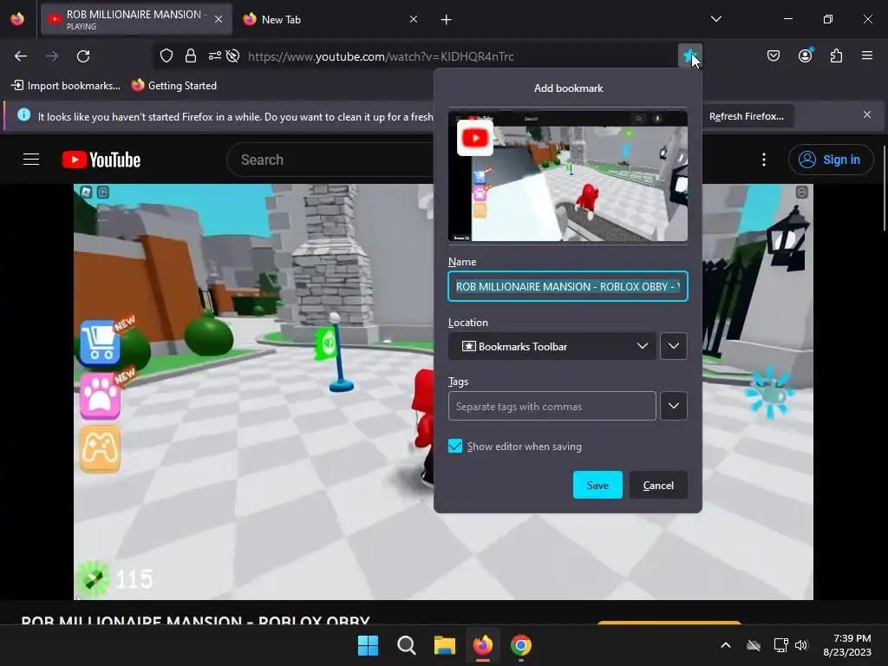Open the Firefox account icon
Viewport: 888px width, 666px height.
pyautogui.click(x=805, y=55)
